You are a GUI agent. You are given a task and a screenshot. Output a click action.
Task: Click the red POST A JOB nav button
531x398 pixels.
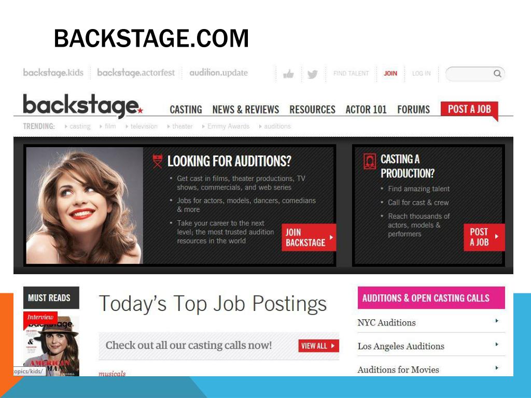[x=469, y=109]
